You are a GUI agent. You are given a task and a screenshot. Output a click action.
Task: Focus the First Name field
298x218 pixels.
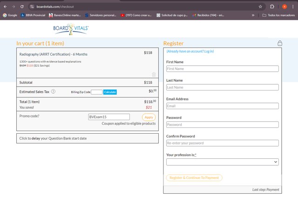(x=223, y=69)
